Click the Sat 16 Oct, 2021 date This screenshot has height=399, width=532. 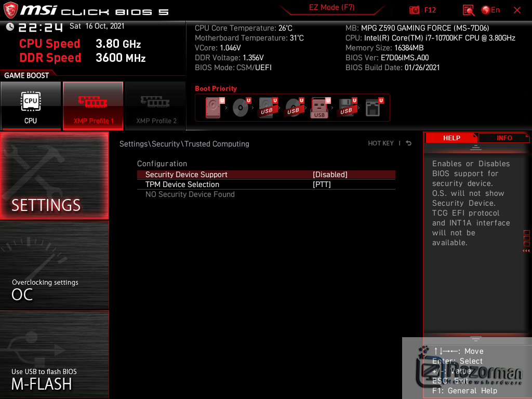(x=97, y=26)
